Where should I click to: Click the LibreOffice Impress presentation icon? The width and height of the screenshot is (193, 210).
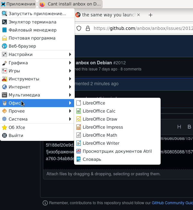click(79, 127)
